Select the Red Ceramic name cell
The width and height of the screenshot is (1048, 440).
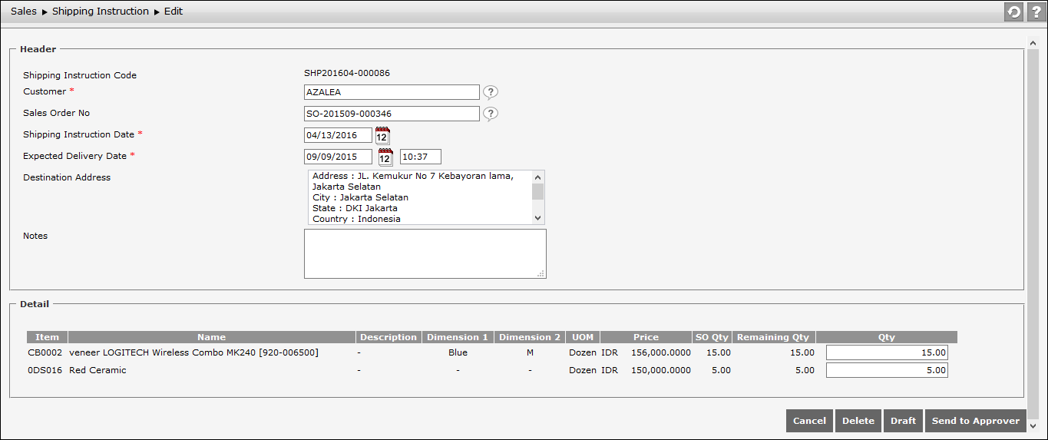[98, 370]
